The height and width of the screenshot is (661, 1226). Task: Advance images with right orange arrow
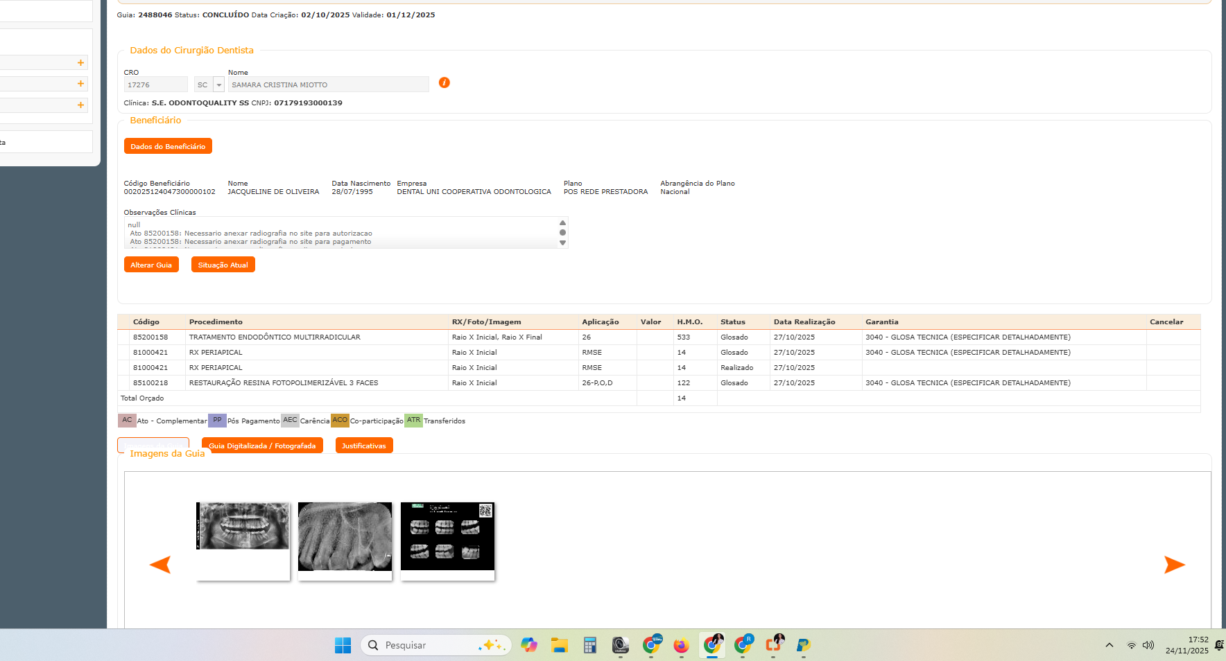1174,565
